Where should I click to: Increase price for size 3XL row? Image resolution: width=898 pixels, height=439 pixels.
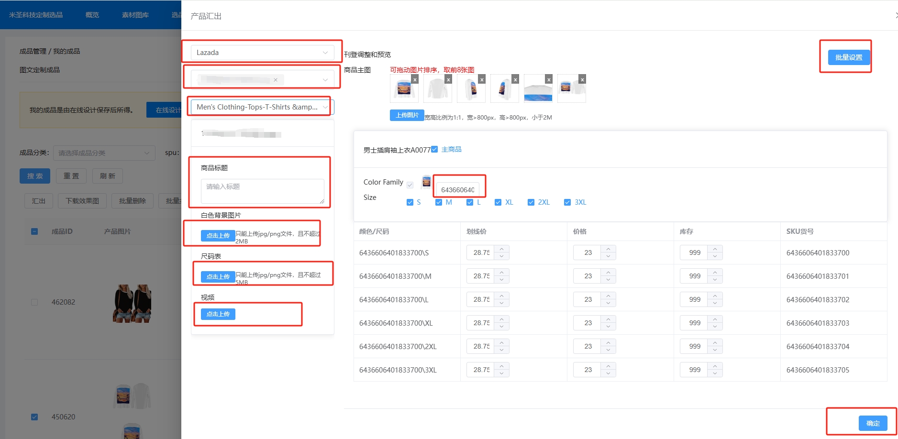coord(608,366)
